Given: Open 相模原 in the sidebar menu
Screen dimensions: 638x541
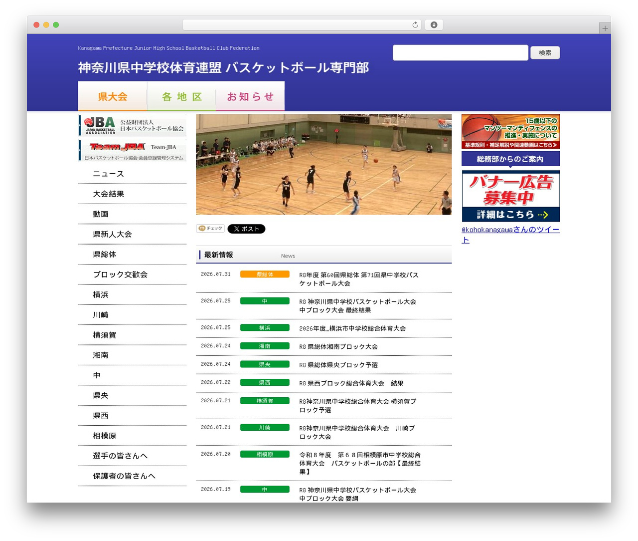Looking at the screenshot, I should [x=132, y=436].
